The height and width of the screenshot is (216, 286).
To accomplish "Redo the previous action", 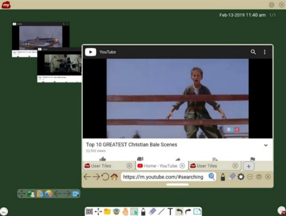I will point(188,212).
